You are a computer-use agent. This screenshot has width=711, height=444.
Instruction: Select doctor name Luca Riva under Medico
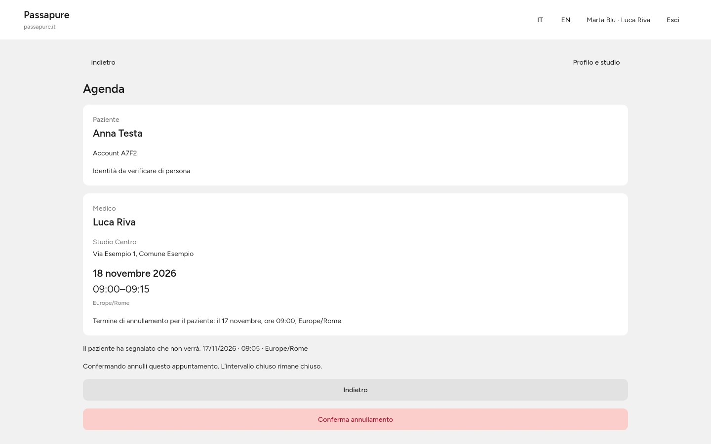pyautogui.click(x=114, y=222)
